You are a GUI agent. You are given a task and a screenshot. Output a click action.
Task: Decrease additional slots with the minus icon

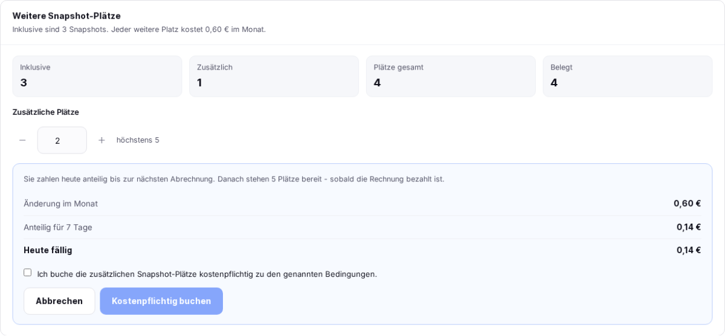22,140
